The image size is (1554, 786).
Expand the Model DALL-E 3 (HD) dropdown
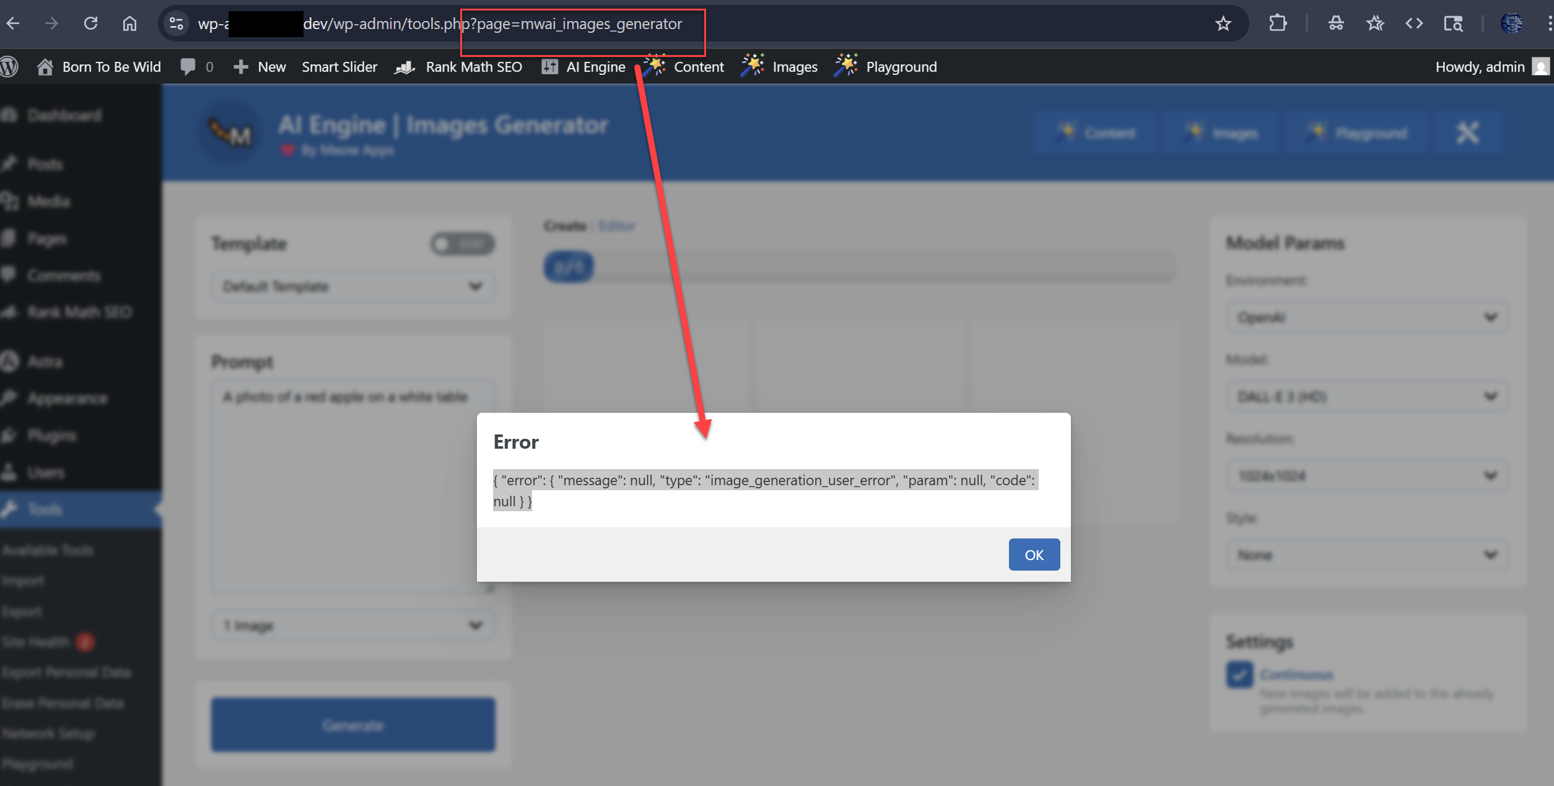[1367, 397]
